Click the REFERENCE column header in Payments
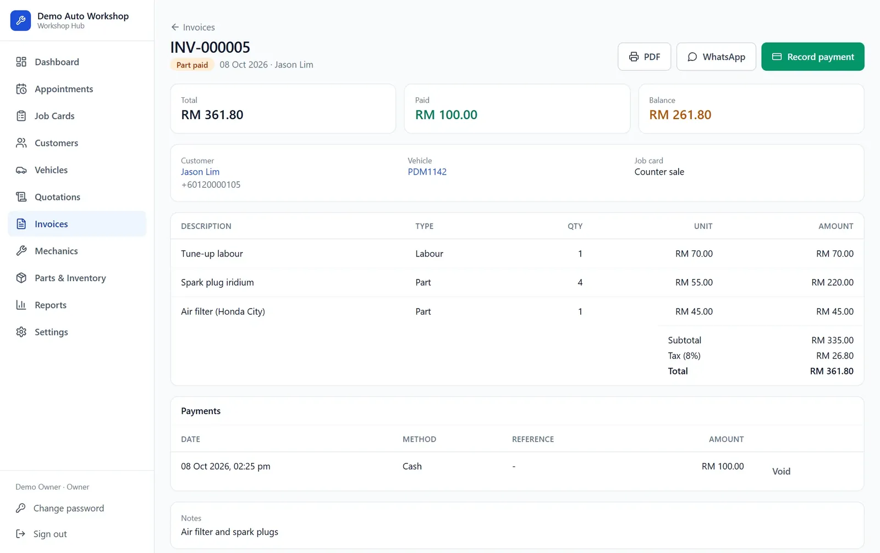Viewport: 880px width, 553px height. [x=533, y=439]
